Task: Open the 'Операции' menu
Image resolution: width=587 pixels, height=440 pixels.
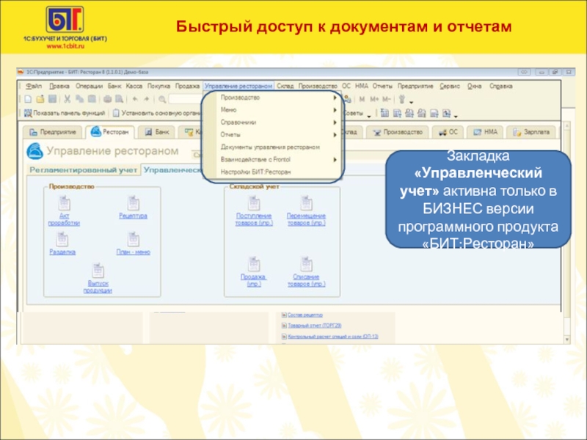Action: 89,86
